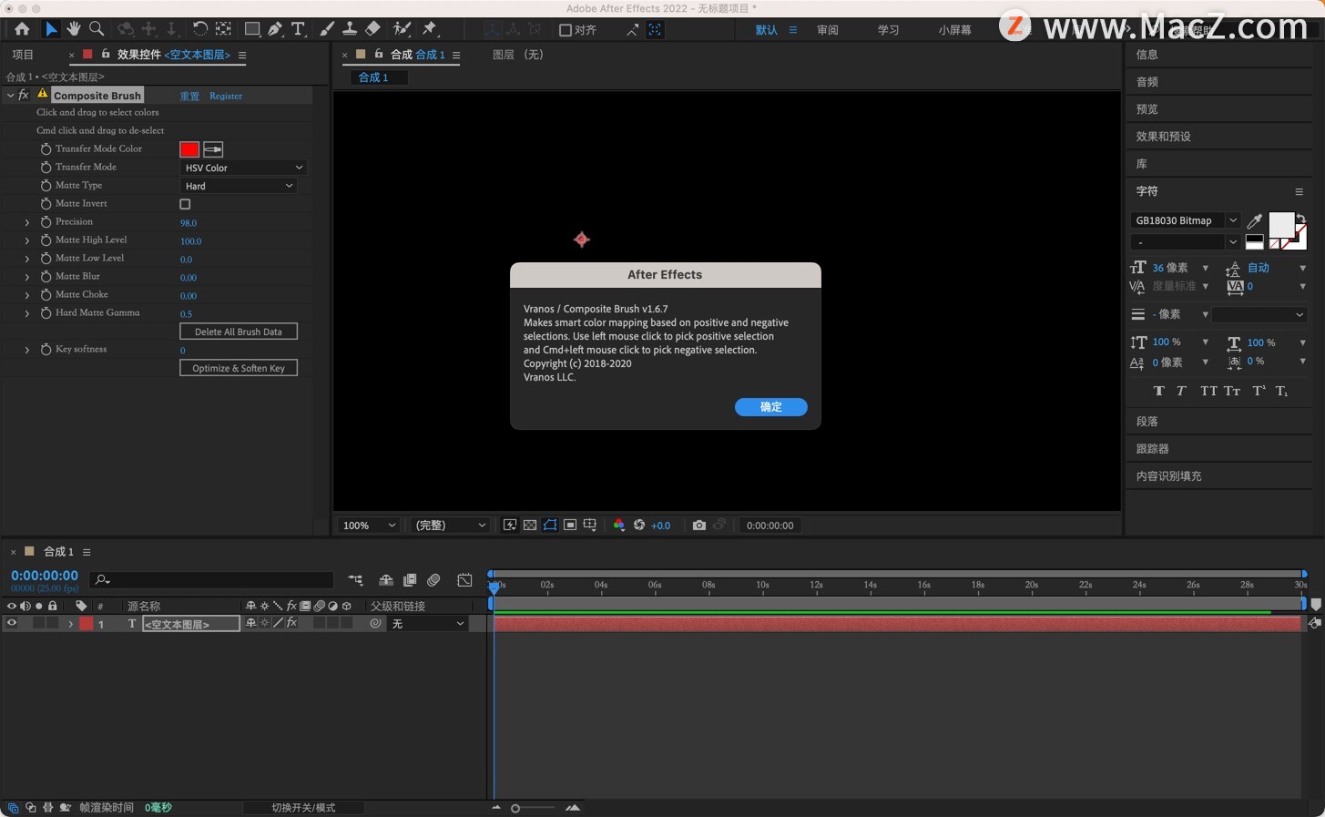Click the Home icon in toolbar

pyautogui.click(x=22, y=29)
